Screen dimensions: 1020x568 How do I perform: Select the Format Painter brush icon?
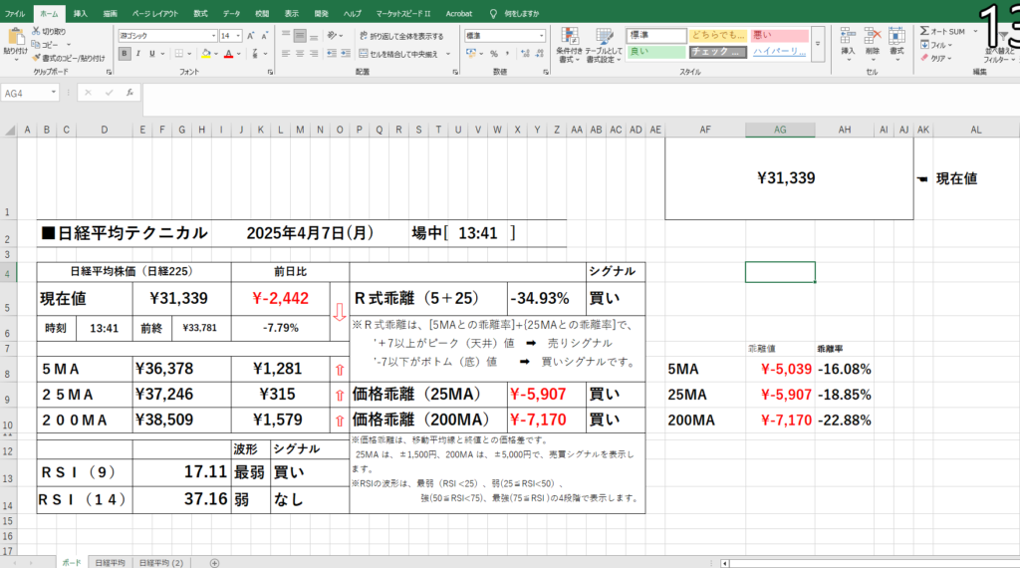(x=37, y=58)
